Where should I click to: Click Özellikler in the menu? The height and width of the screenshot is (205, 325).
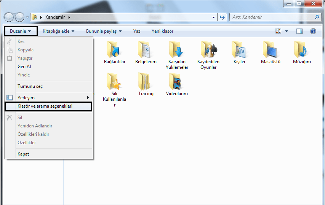coord(49,143)
